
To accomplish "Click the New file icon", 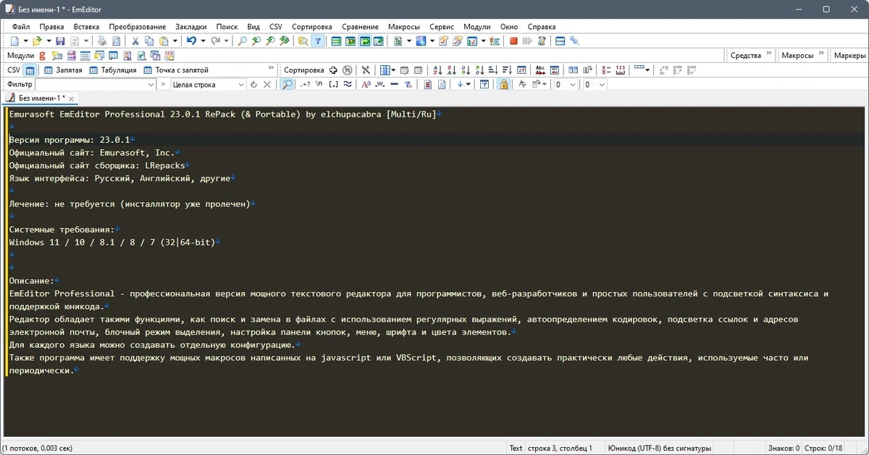I will tap(14, 41).
